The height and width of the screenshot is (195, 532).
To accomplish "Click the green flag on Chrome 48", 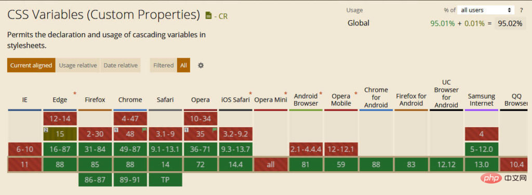I will [144, 130].
